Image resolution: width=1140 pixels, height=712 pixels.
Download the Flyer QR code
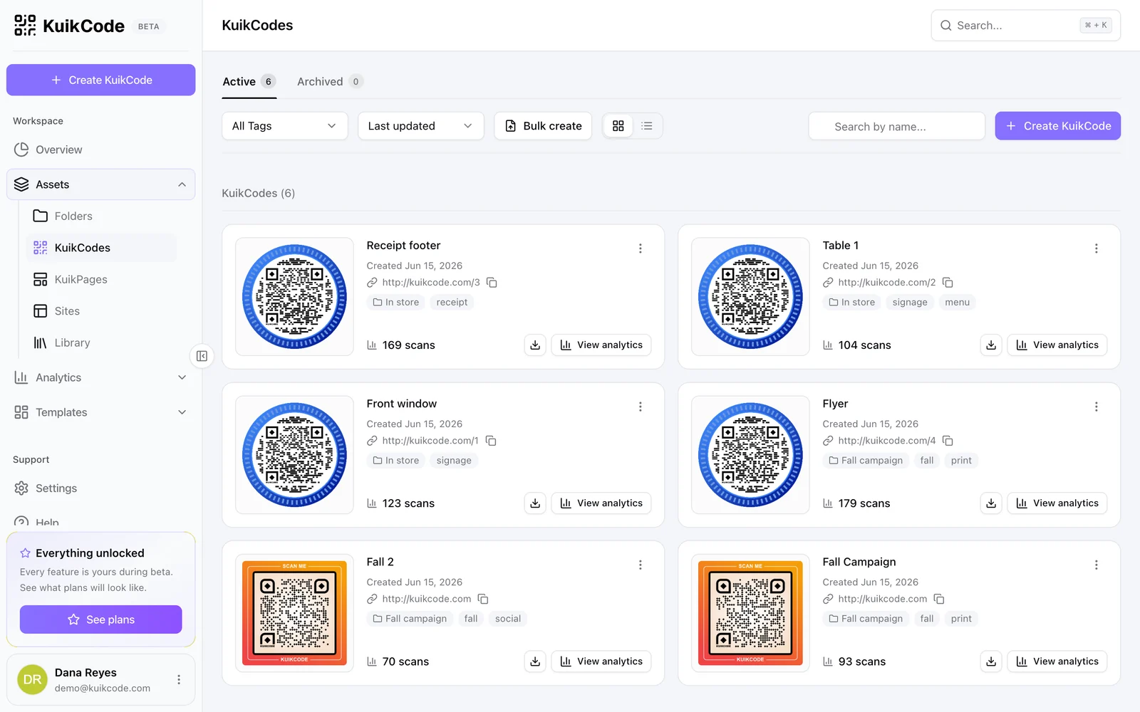(991, 503)
